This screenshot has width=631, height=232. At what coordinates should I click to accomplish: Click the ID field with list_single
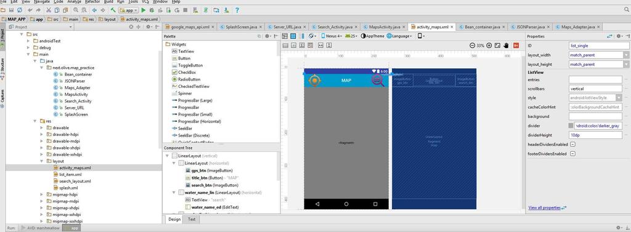(x=599, y=46)
